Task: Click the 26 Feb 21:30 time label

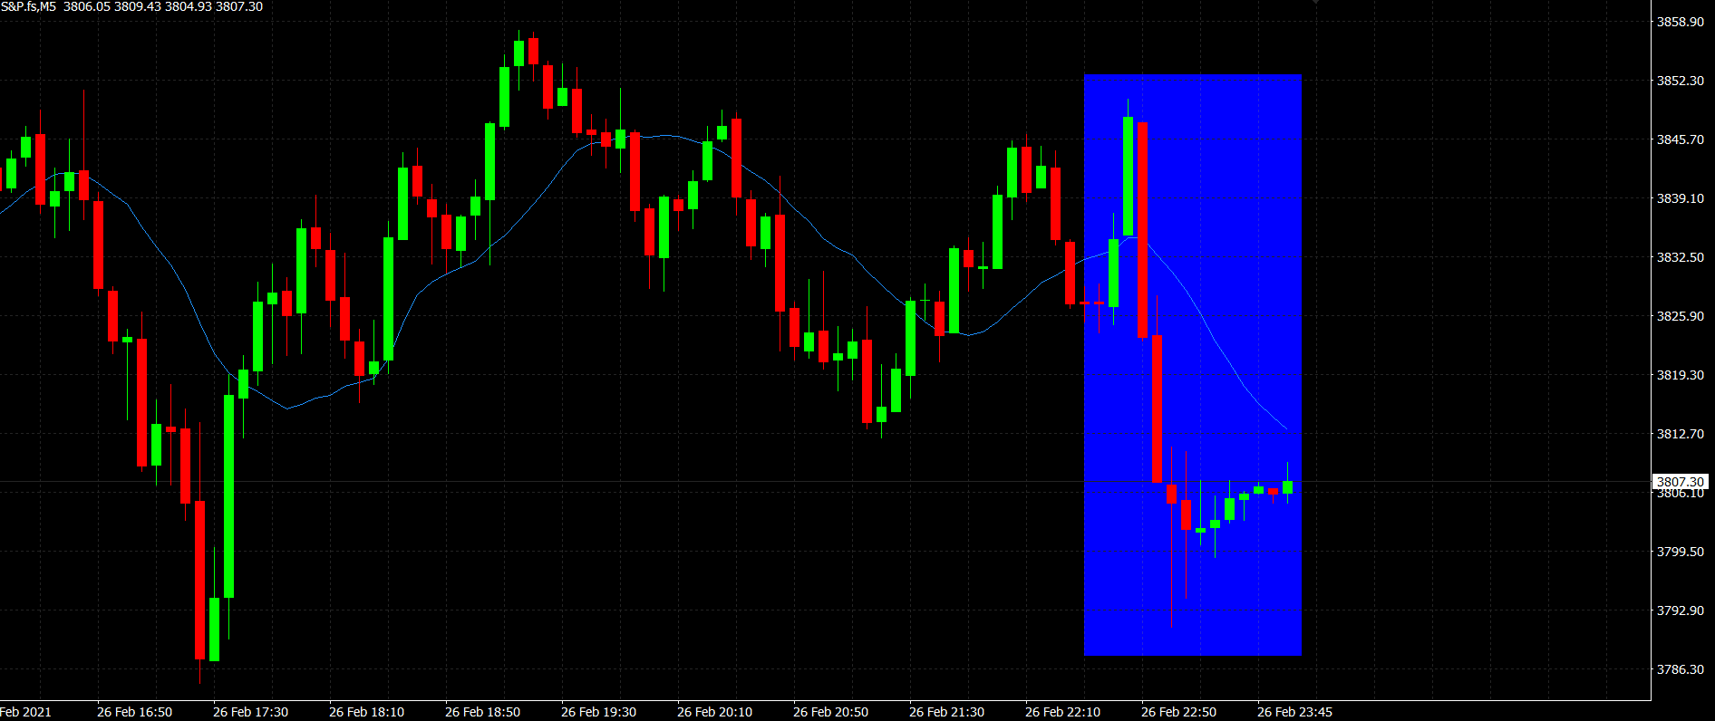Action: click(x=946, y=712)
